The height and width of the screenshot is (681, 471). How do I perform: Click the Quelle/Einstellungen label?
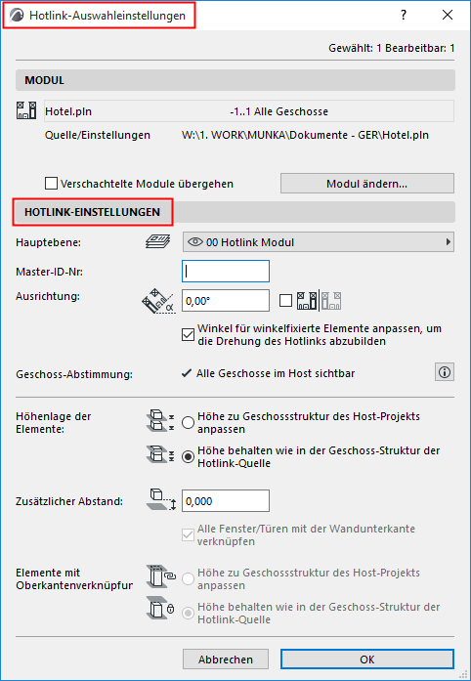98,135
